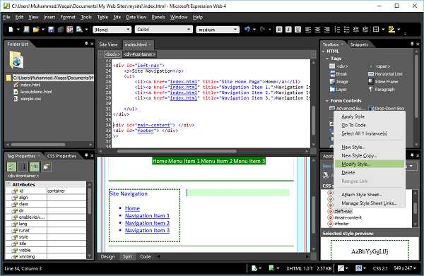Viewport: 424px width, 276px height.
Task: Click the Undo arrow icon
Action: coord(247,30)
